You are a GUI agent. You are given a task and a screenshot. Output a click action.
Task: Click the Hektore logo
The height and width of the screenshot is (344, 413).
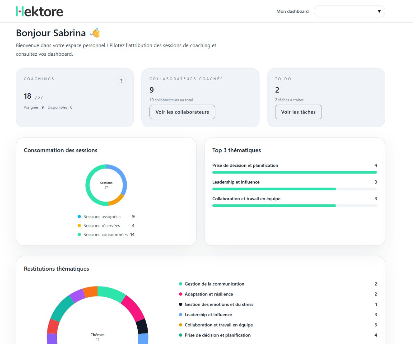pyautogui.click(x=40, y=11)
